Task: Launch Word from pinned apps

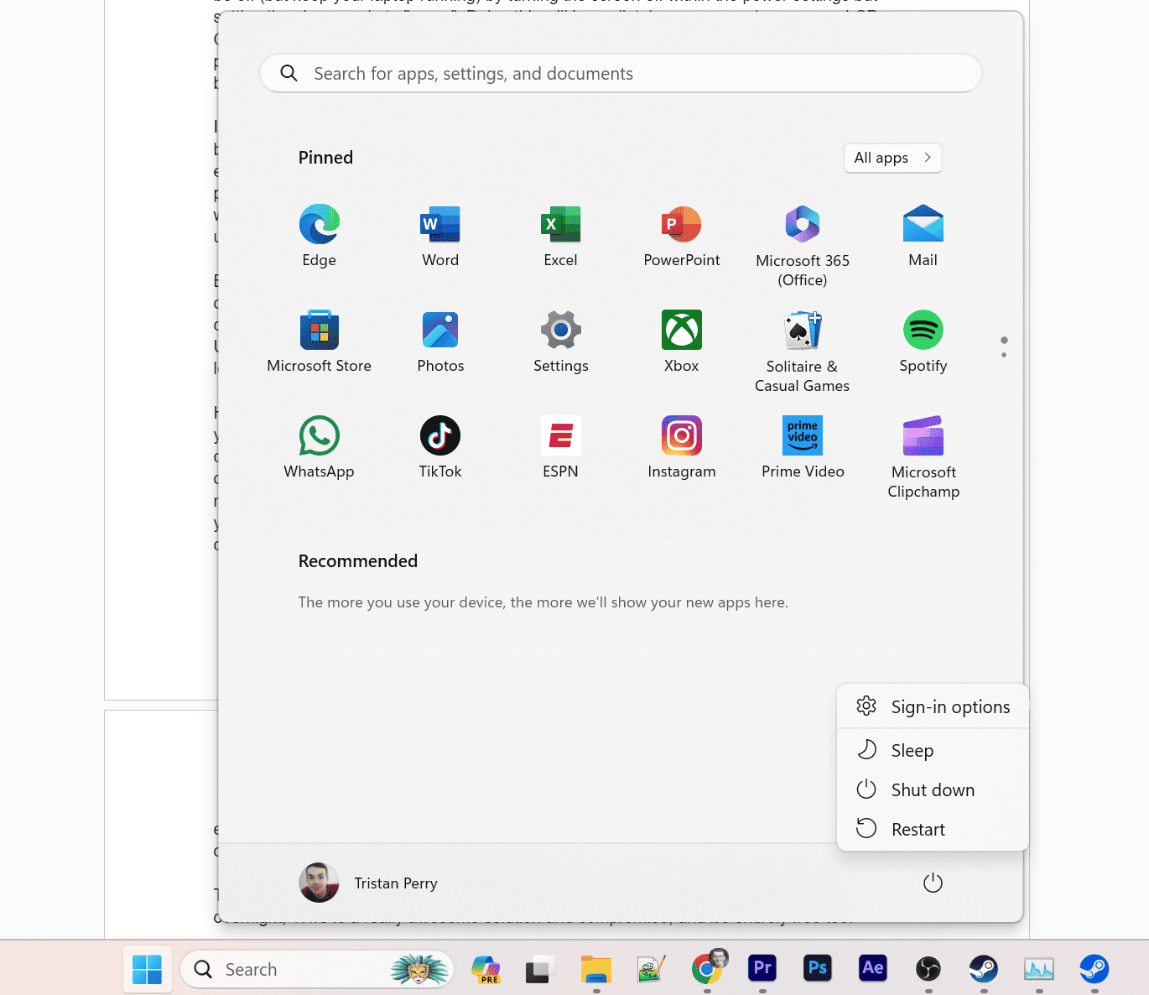Action: [440, 236]
